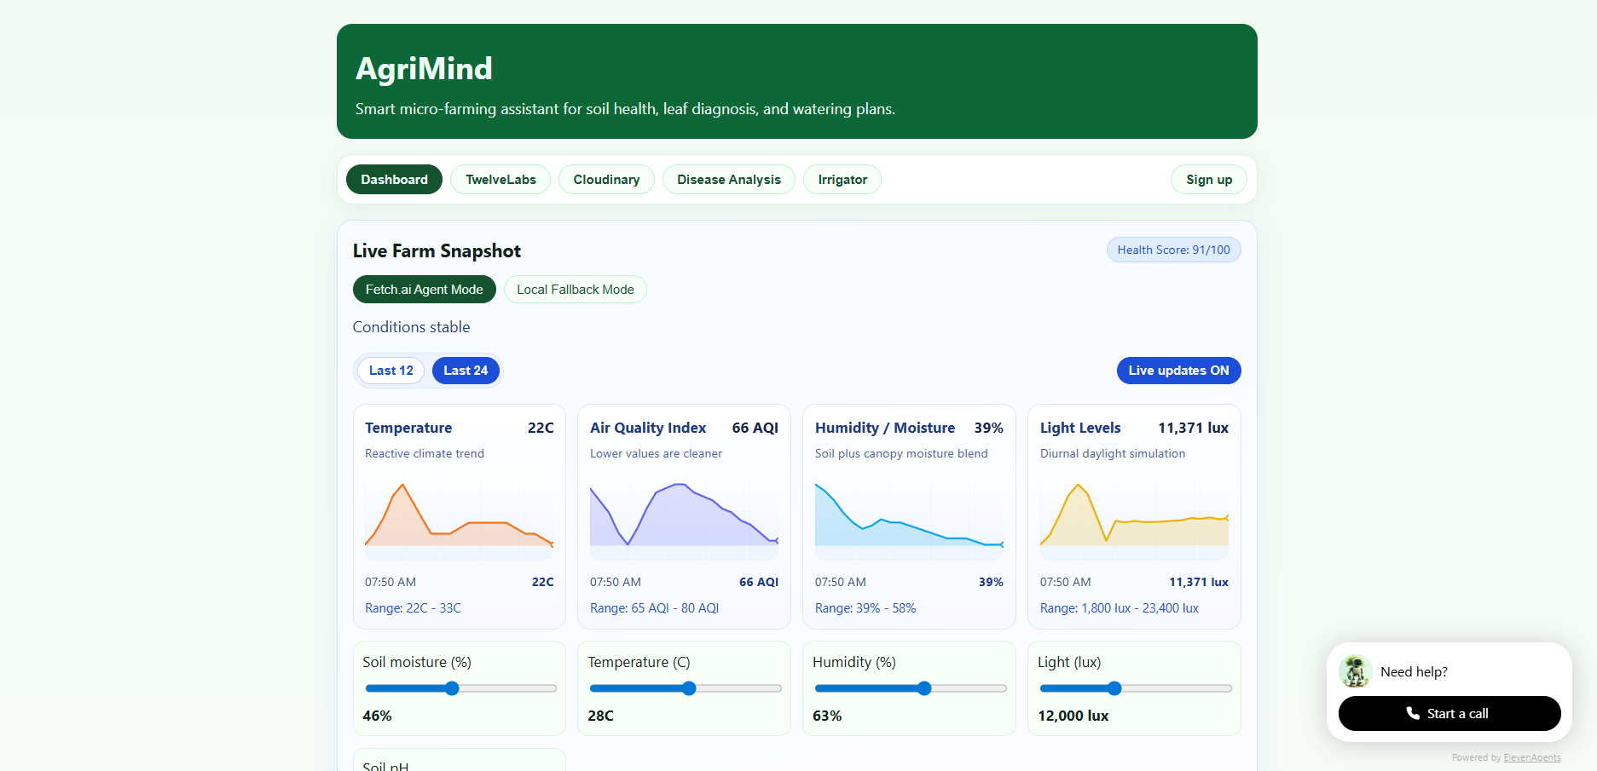The width and height of the screenshot is (1597, 771).
Task: Click the Lower values are cleaner subtitle
Action: [x=656, y=453]
